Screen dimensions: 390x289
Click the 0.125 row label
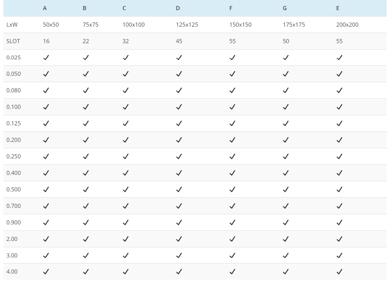[x=14, y=123]
